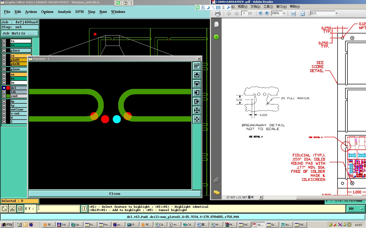Open the Step menu
This screenshot has width=366, height=228.
[91, 12]
